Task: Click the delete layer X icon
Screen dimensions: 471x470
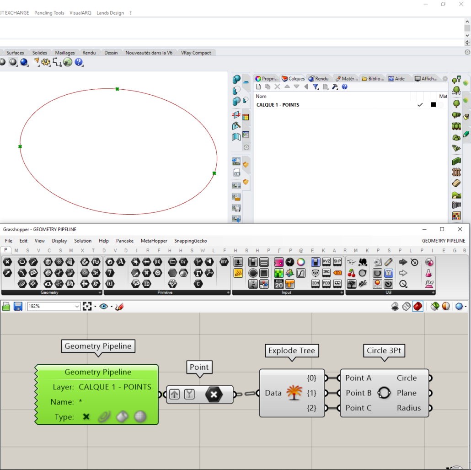Action: (278, 86)
